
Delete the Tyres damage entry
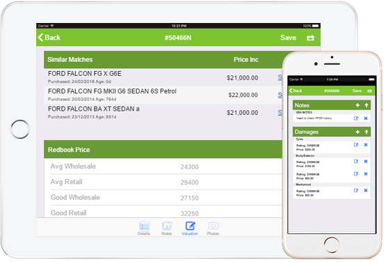click(x=366, y=145)
